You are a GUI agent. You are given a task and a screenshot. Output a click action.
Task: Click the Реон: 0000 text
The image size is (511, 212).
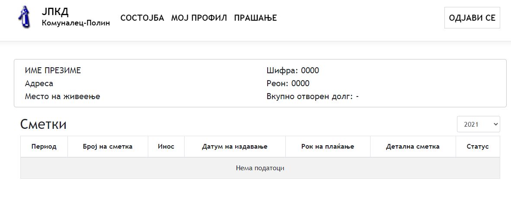pos(288,84)
